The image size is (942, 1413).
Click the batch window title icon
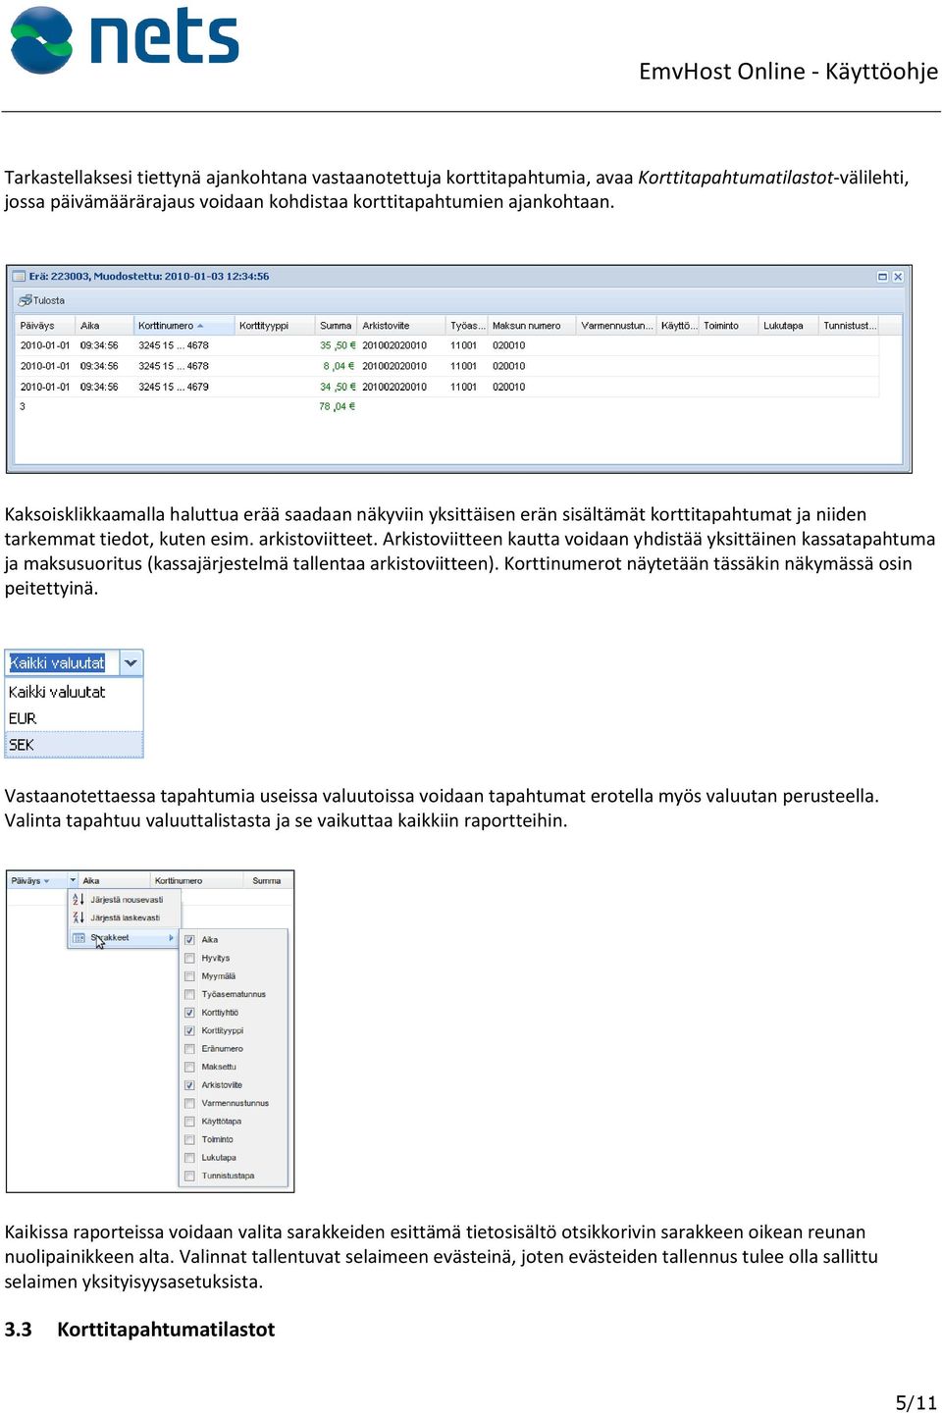19,277
